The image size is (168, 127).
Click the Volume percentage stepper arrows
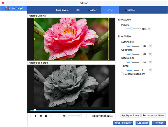(149, 29)
